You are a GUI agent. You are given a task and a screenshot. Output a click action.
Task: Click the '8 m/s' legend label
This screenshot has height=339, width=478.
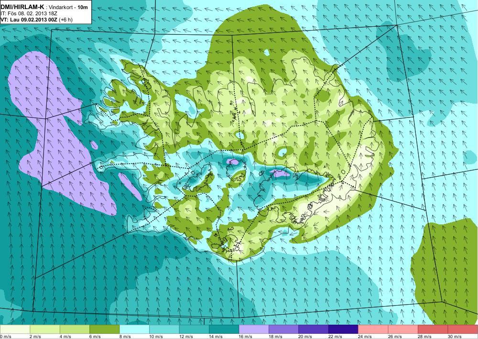point(125,337)
